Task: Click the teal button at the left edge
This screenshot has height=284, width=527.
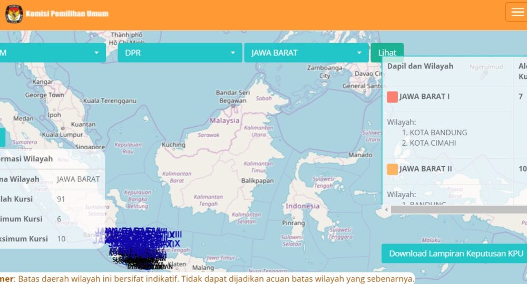Action: coord(2,137)
